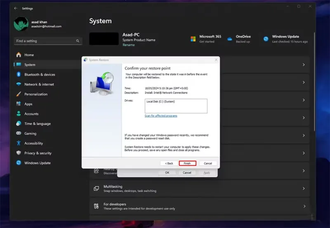Click the Multitasking windows icon
The width and height of the screenshot is (330, 228).
pos(97,188)
